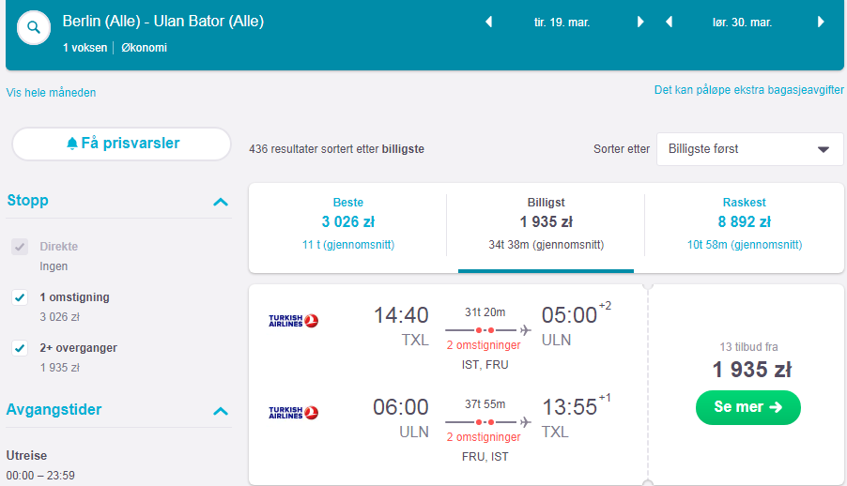Go to previous departure date arrow
The height and width of the screenshot is (486, 847).
click(489, 22)
